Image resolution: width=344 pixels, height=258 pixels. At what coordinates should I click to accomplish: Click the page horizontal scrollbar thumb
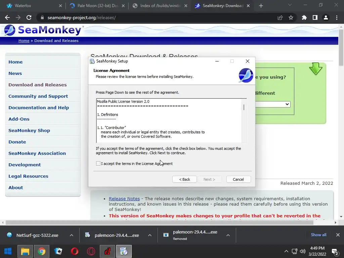(x=160, y=222)
